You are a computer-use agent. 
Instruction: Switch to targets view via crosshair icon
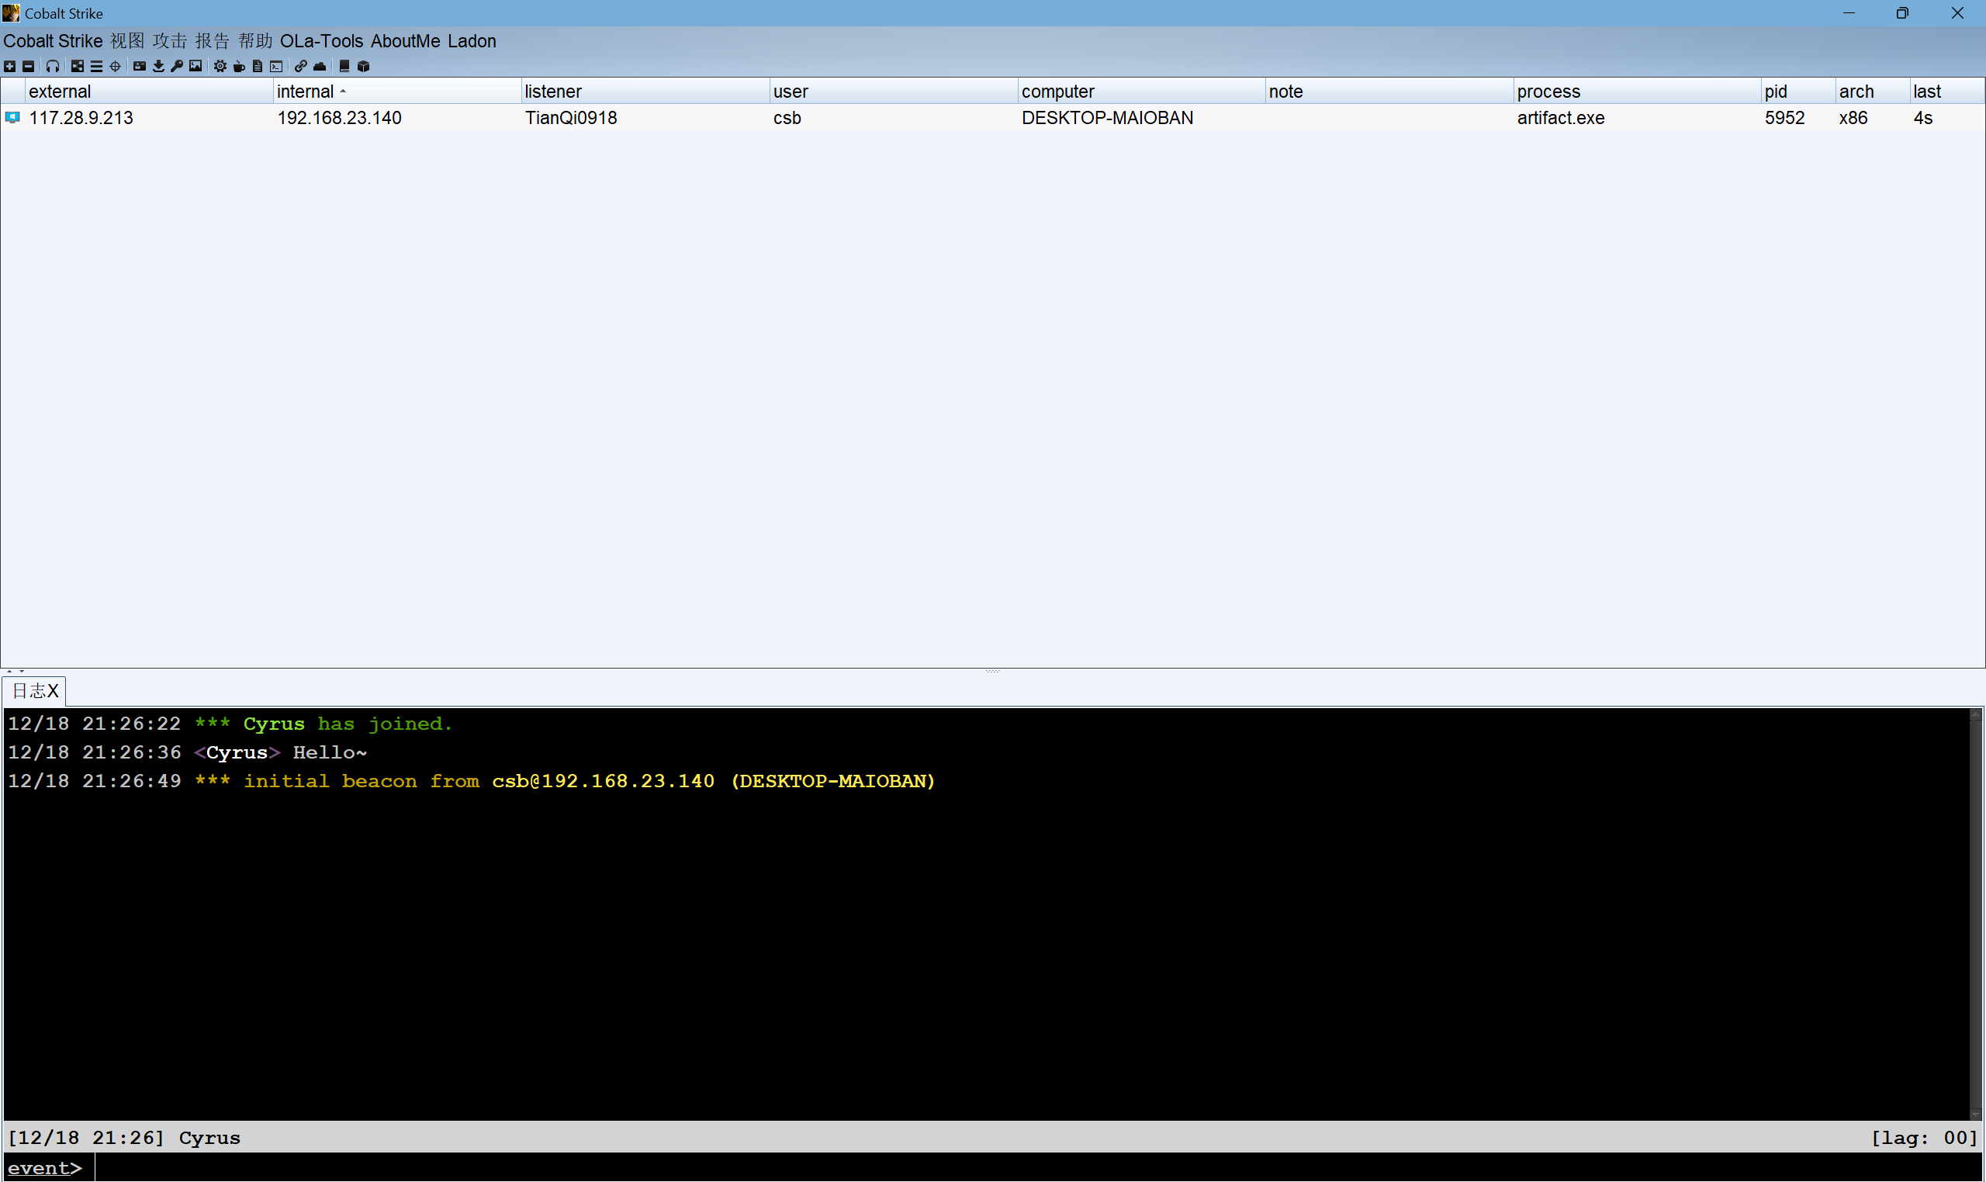coord(116,66)
